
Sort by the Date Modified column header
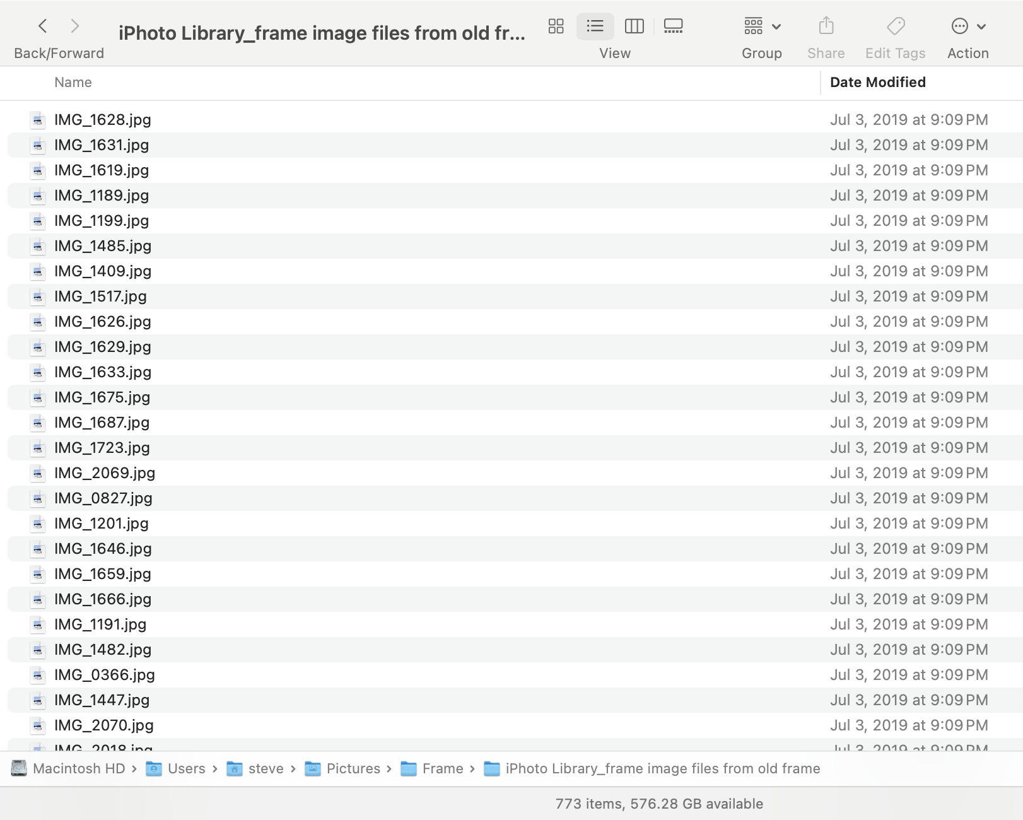coord(878,82)
